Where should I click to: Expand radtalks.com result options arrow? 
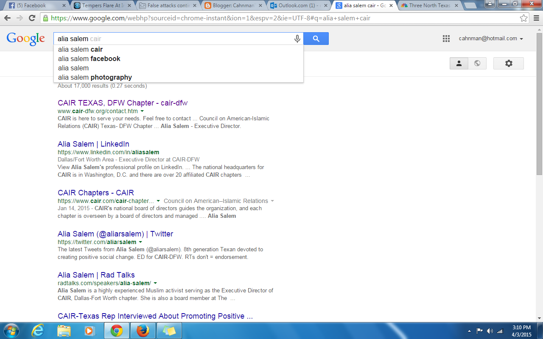click(x=155, y=283)
